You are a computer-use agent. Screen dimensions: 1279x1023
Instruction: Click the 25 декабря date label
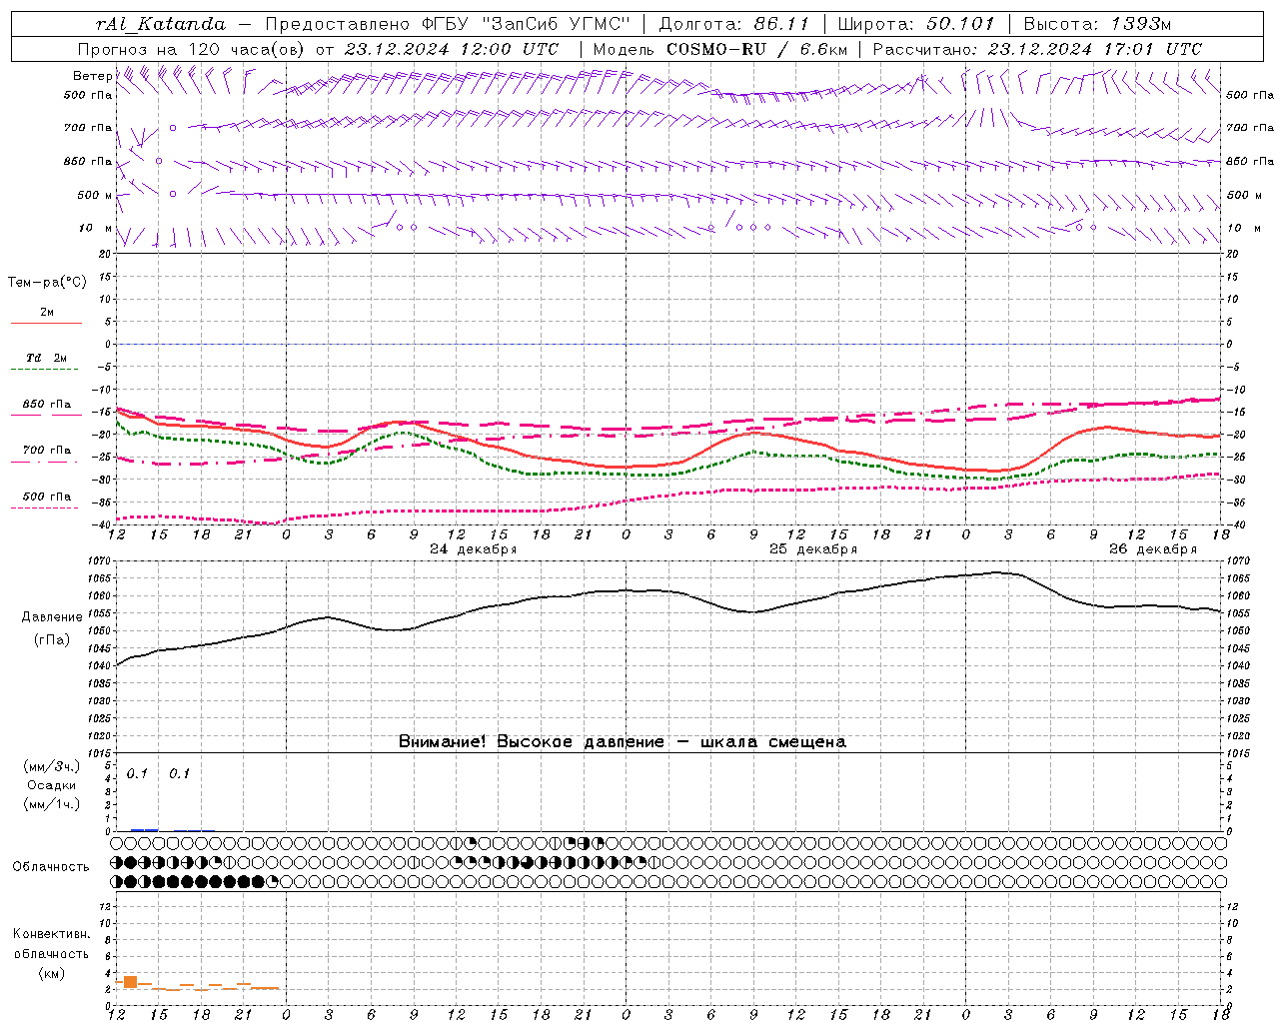[812, 549]
